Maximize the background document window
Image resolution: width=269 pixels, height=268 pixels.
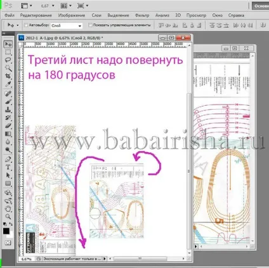(235, 48)
